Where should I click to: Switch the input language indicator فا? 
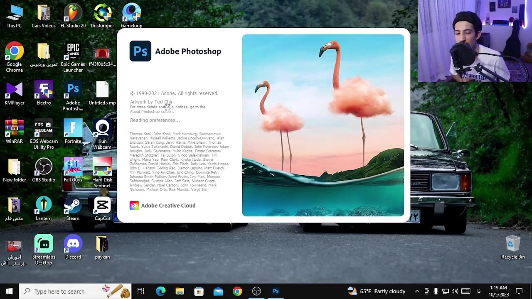pyautogui.click(x=479, y=291)
